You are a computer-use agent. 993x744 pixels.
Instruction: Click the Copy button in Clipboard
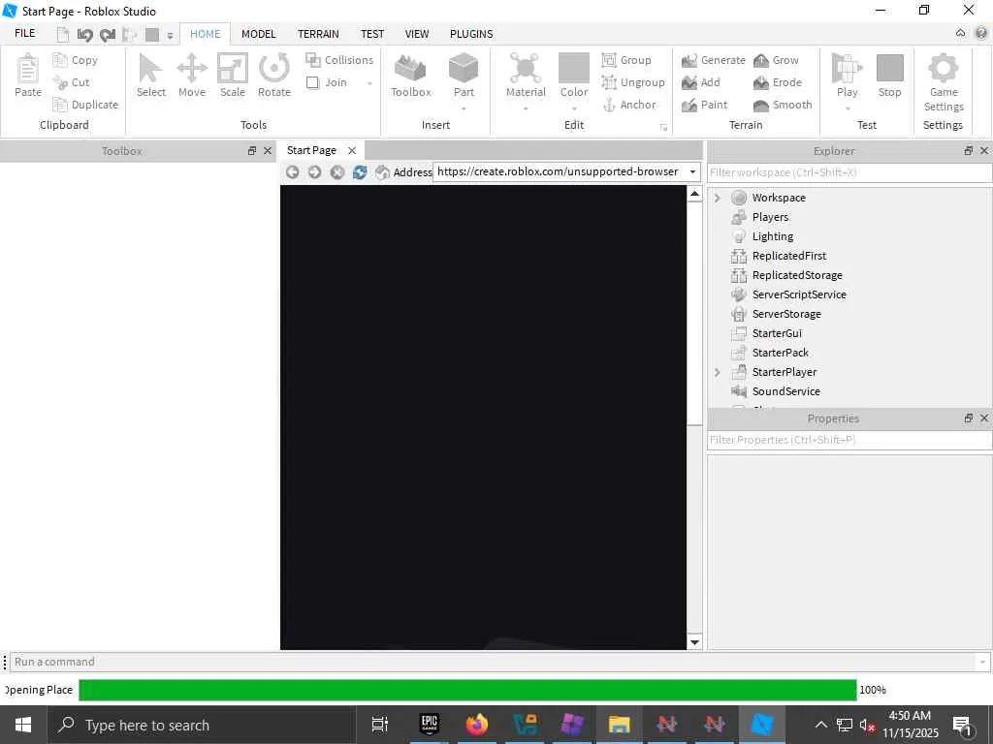76,60
